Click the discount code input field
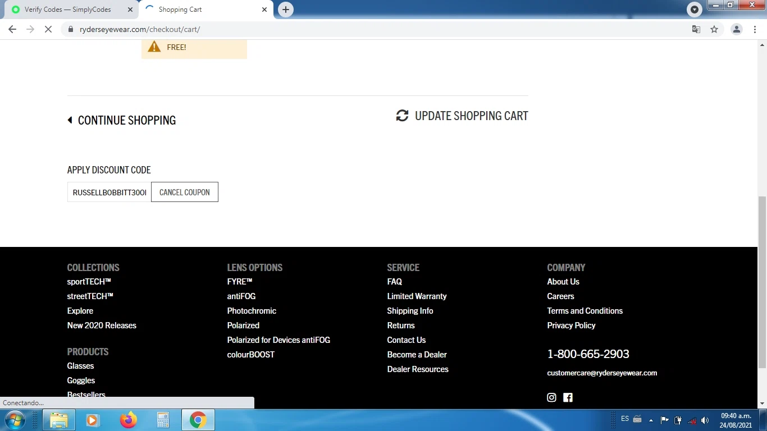The width and height of the screenshot is (767, 431). pos(109,192)
